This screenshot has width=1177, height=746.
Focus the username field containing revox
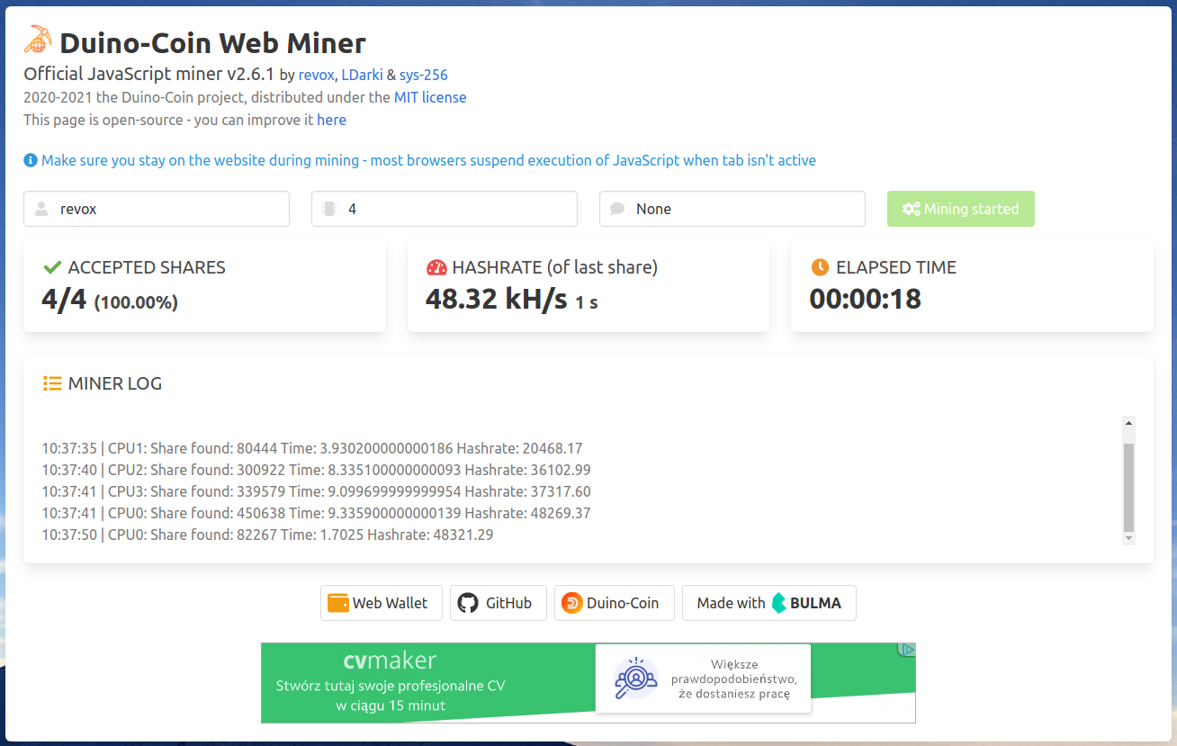click(x=157, y=209)
